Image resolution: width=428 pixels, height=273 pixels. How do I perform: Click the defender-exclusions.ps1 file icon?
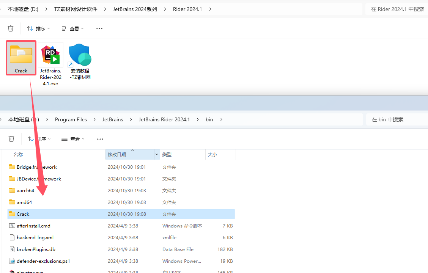(12, 261)
